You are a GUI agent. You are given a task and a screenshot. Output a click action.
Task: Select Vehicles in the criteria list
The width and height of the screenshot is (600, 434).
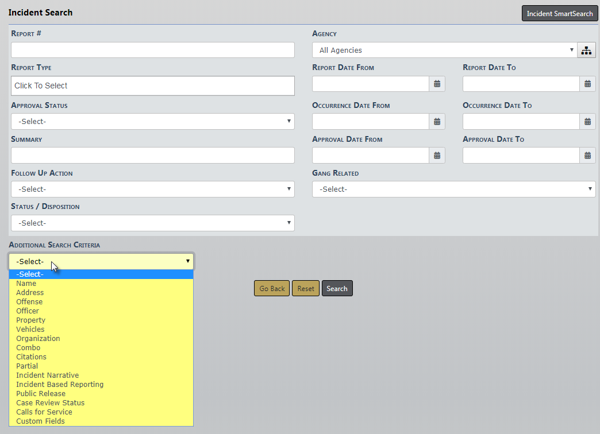(x=30, y=330)
